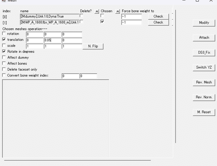Screen dimensions: 217x166
Task: Enable Convert bone weight index checkbox
Action: click(4, 75)
